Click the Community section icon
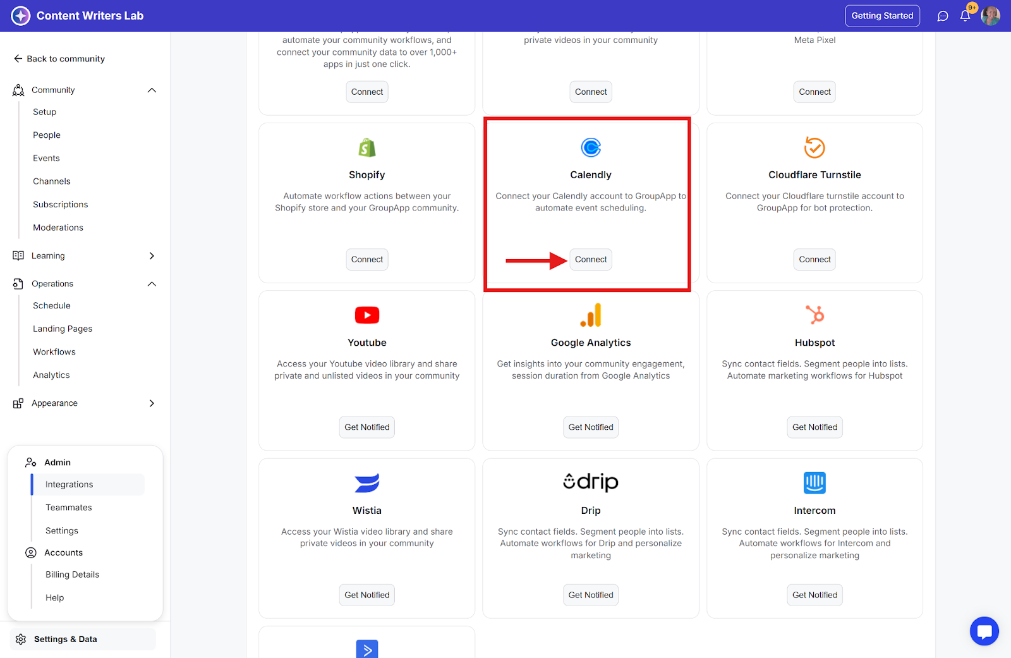 click(18, 90)
